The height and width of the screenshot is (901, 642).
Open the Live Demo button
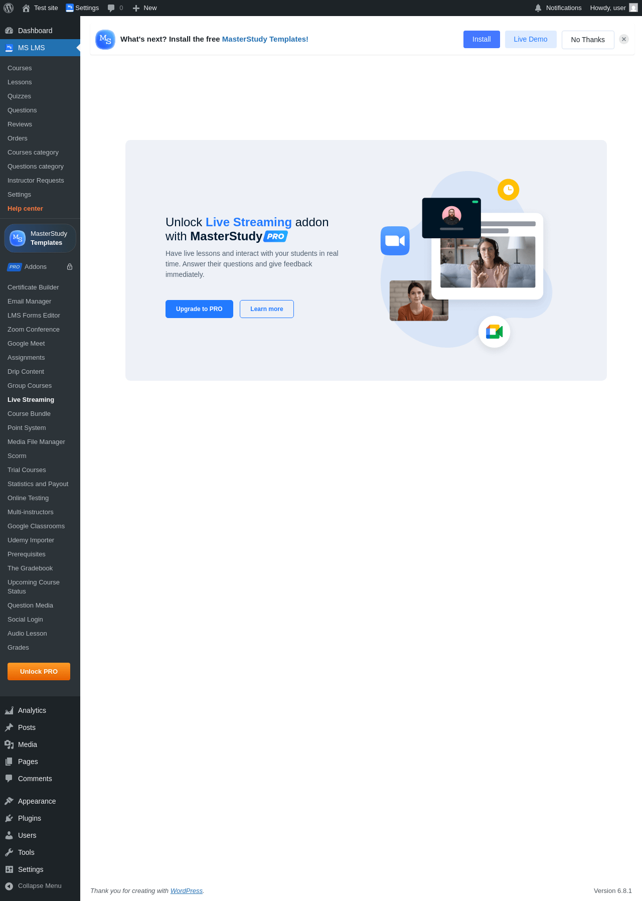click(531, 39)
